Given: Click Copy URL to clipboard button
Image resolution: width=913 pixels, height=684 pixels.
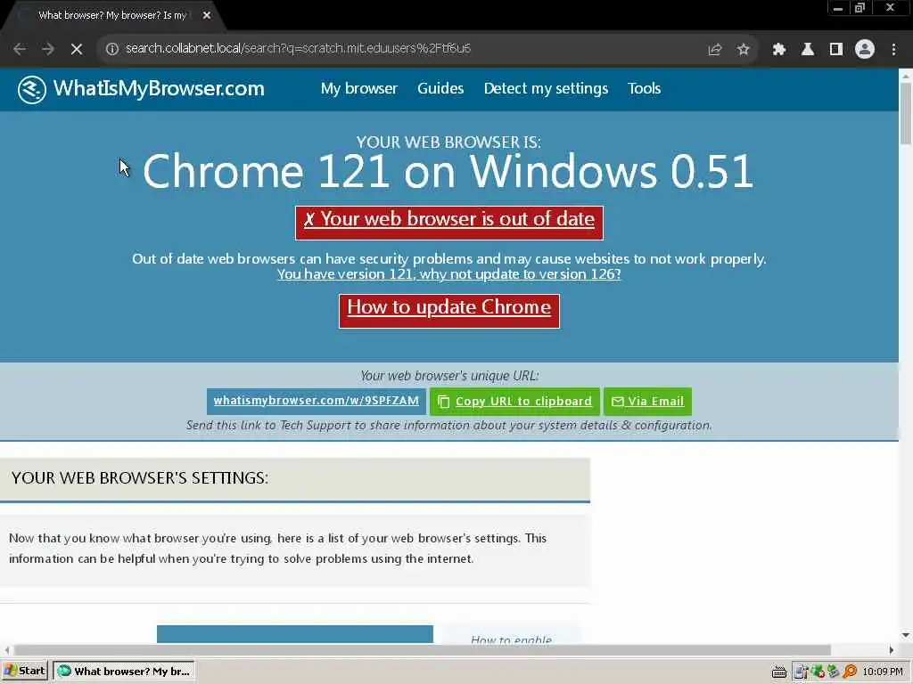Looking at the screenshot, I should [x=514, y=402].
